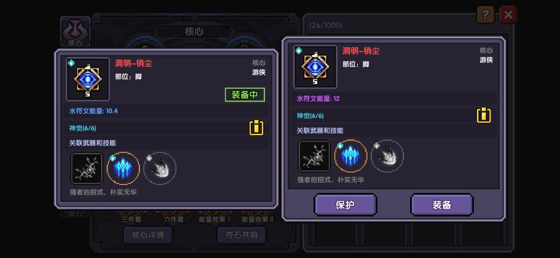Click the equipped 洞明-销尘 core icon
Viewport: 560px width, 258px height.
click(88, 79)
